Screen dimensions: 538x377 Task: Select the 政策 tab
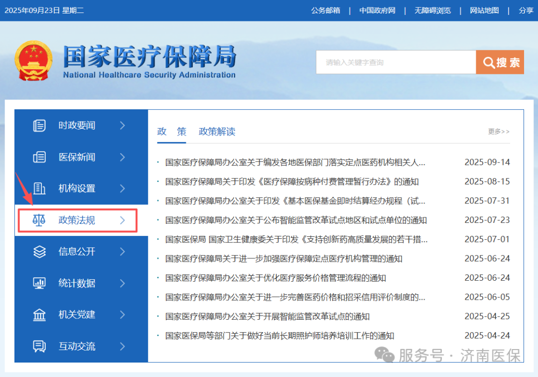171,132
